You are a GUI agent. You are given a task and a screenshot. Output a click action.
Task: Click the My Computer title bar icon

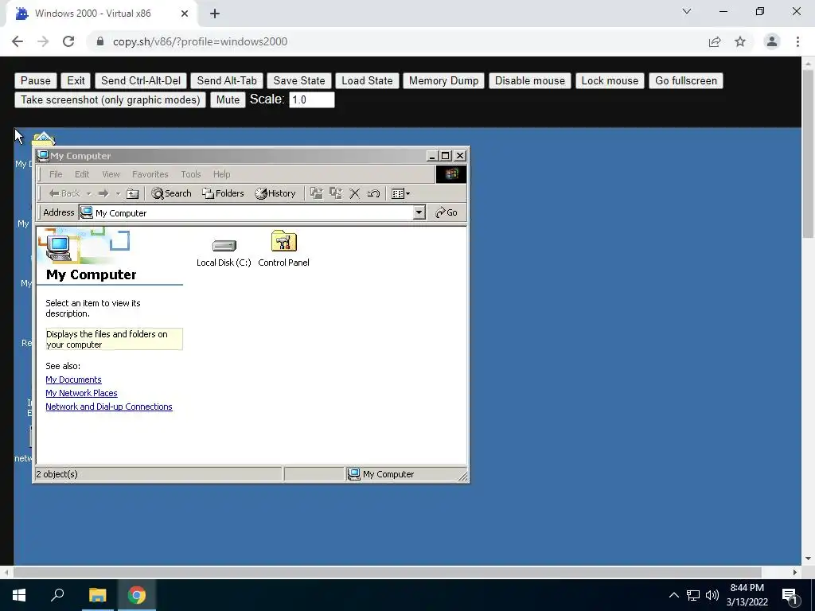[x=43, y=156]
